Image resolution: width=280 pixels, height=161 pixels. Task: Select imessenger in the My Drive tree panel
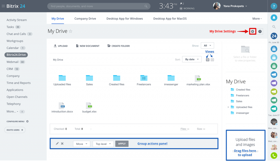pyautogui.click(x=243, y=113)
